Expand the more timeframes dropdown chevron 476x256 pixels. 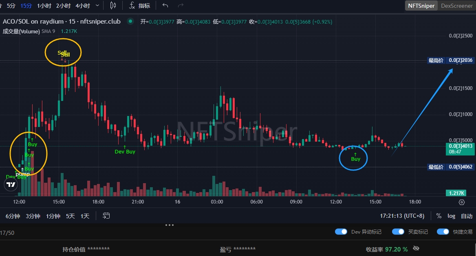click(97, 5)
